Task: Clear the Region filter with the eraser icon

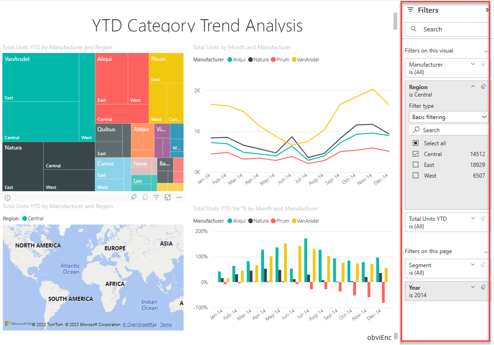Action: click(x=483, y=86)
